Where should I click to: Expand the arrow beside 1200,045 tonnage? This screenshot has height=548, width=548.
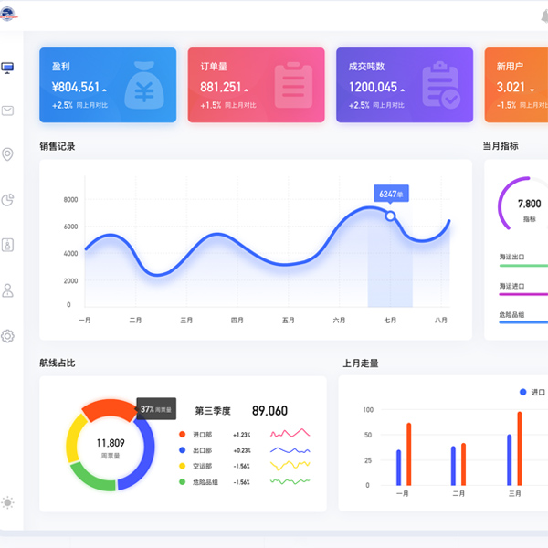[x=402, y=90]
